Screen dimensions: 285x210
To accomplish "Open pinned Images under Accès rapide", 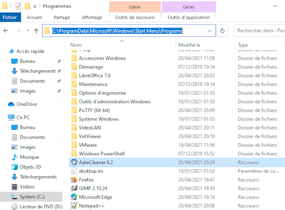I will [28, 91].
